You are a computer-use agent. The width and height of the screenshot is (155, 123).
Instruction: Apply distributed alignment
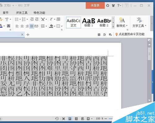[x=36, y=26]
